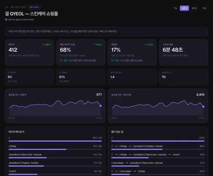
Task: Click the 17% value
Action: pyautogui.click(x=116, y=50)
